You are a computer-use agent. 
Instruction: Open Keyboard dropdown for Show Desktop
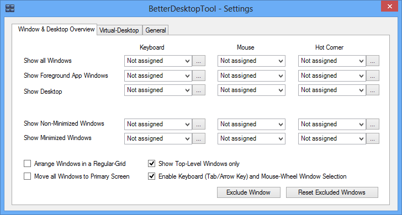coord(158,90)
